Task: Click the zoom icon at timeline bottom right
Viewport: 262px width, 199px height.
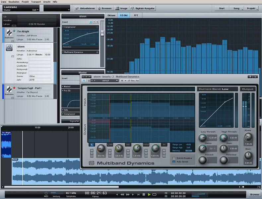Action: (x=259, y=187)
